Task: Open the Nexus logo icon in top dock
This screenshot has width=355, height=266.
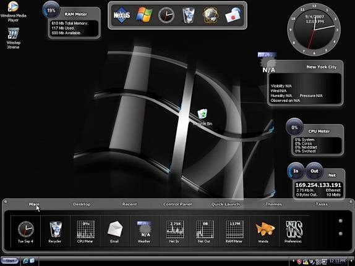Action: (x=122, y=15)
